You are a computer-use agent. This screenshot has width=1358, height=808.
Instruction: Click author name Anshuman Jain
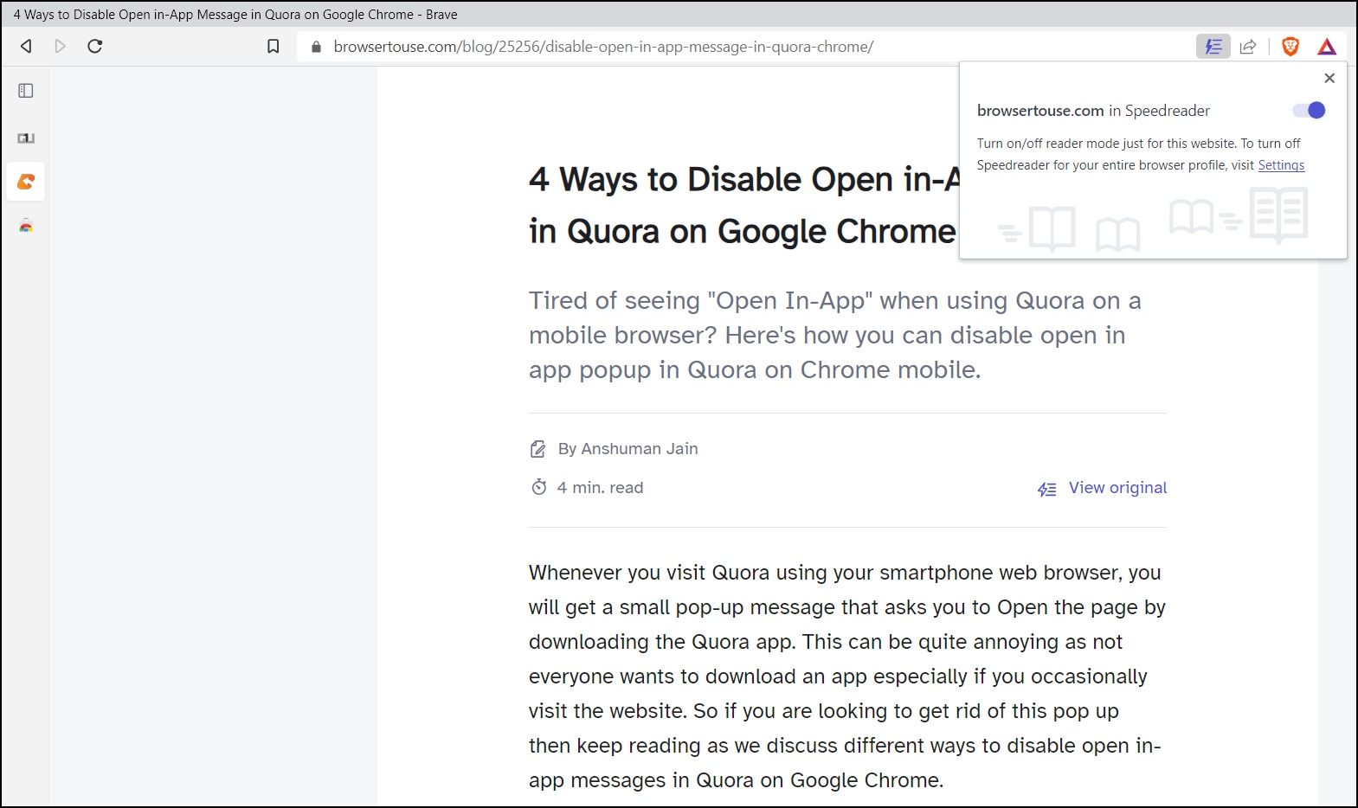pos(639,449)
